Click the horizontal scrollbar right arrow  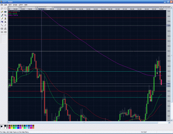pos(169,122)
